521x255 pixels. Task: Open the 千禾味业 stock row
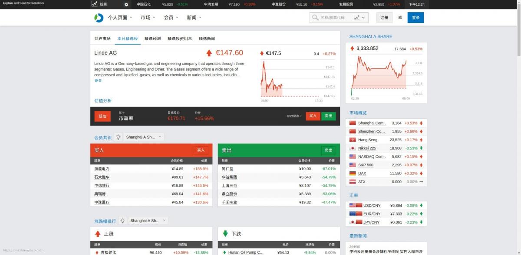(279, 202)
